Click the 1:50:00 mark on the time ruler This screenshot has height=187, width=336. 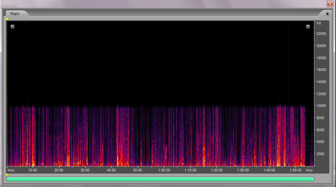click(295, 170)
